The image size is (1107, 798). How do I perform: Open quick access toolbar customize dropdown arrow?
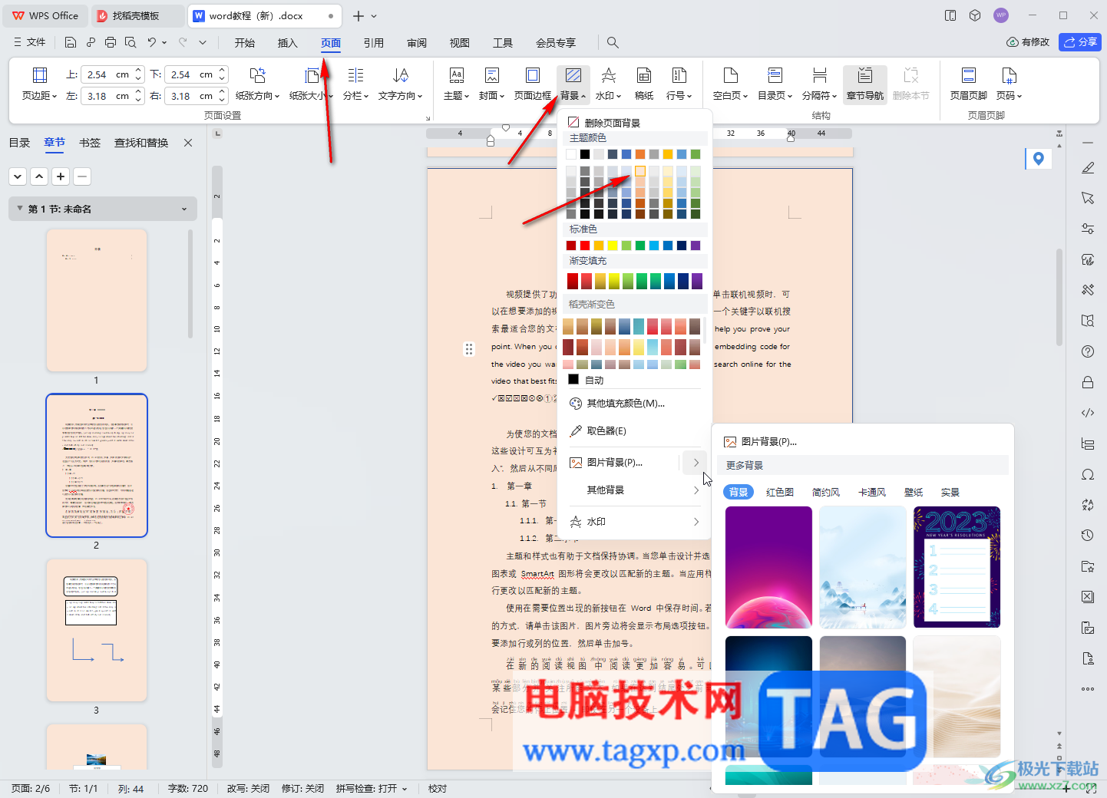tap(203, 42)
